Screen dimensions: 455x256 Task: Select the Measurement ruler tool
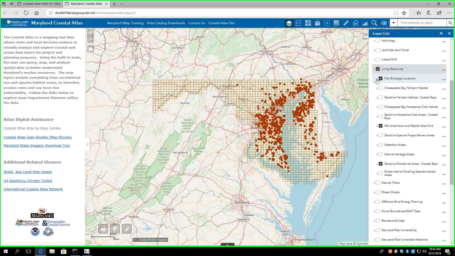(346, 23)
